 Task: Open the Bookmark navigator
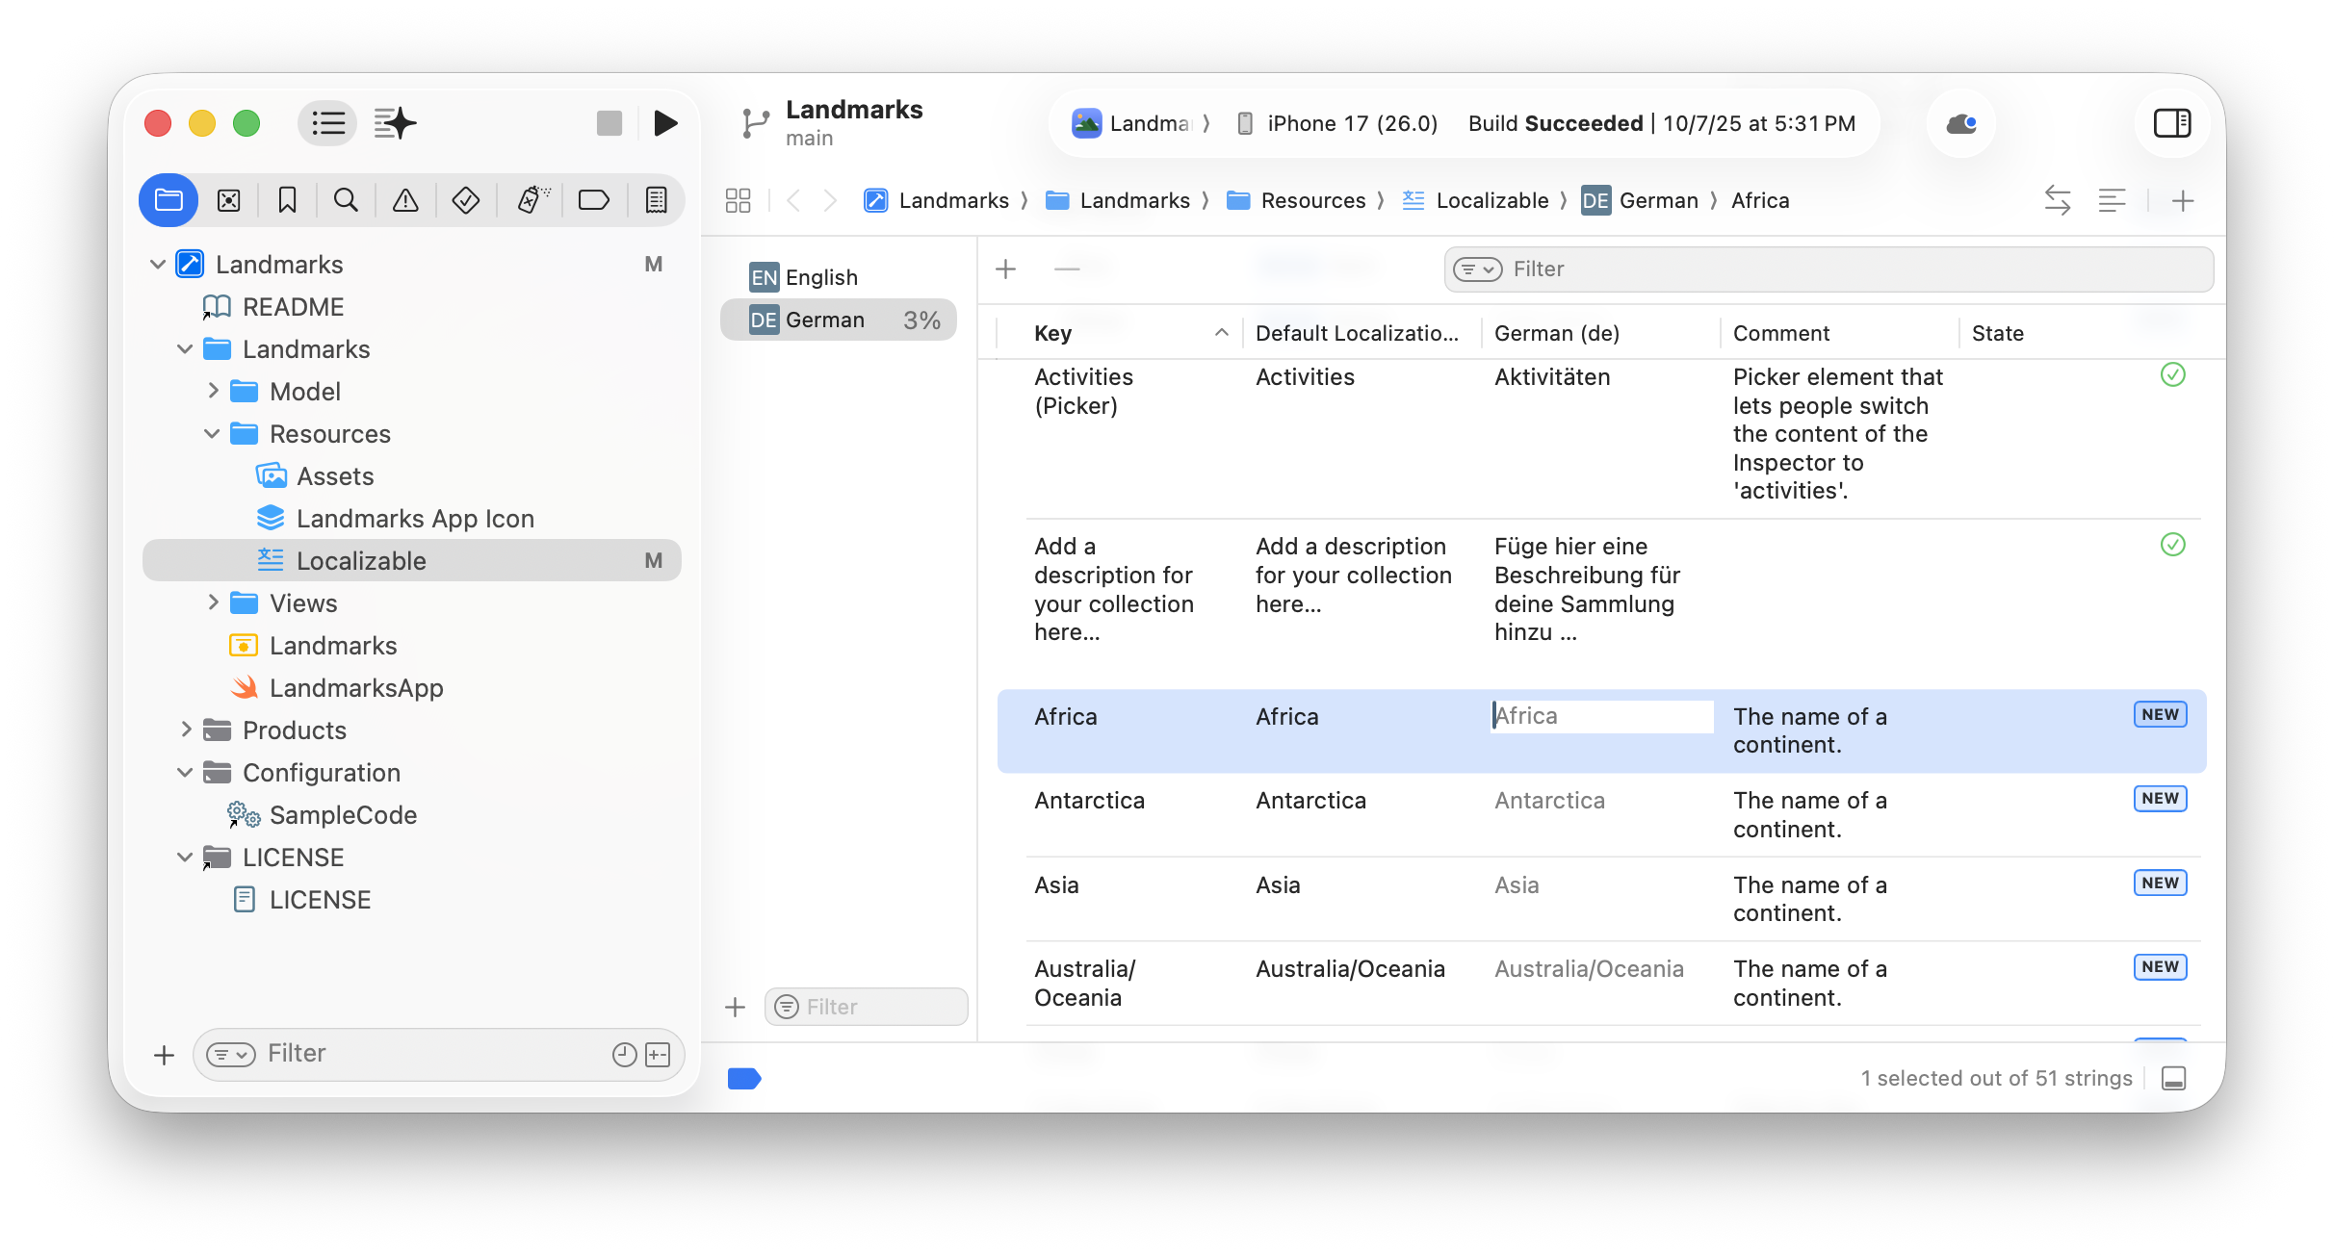[x=287, y=200]
